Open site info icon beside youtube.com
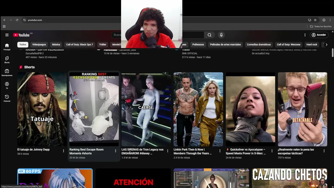Viewport: 334px width, 188px height. point(24,20)
